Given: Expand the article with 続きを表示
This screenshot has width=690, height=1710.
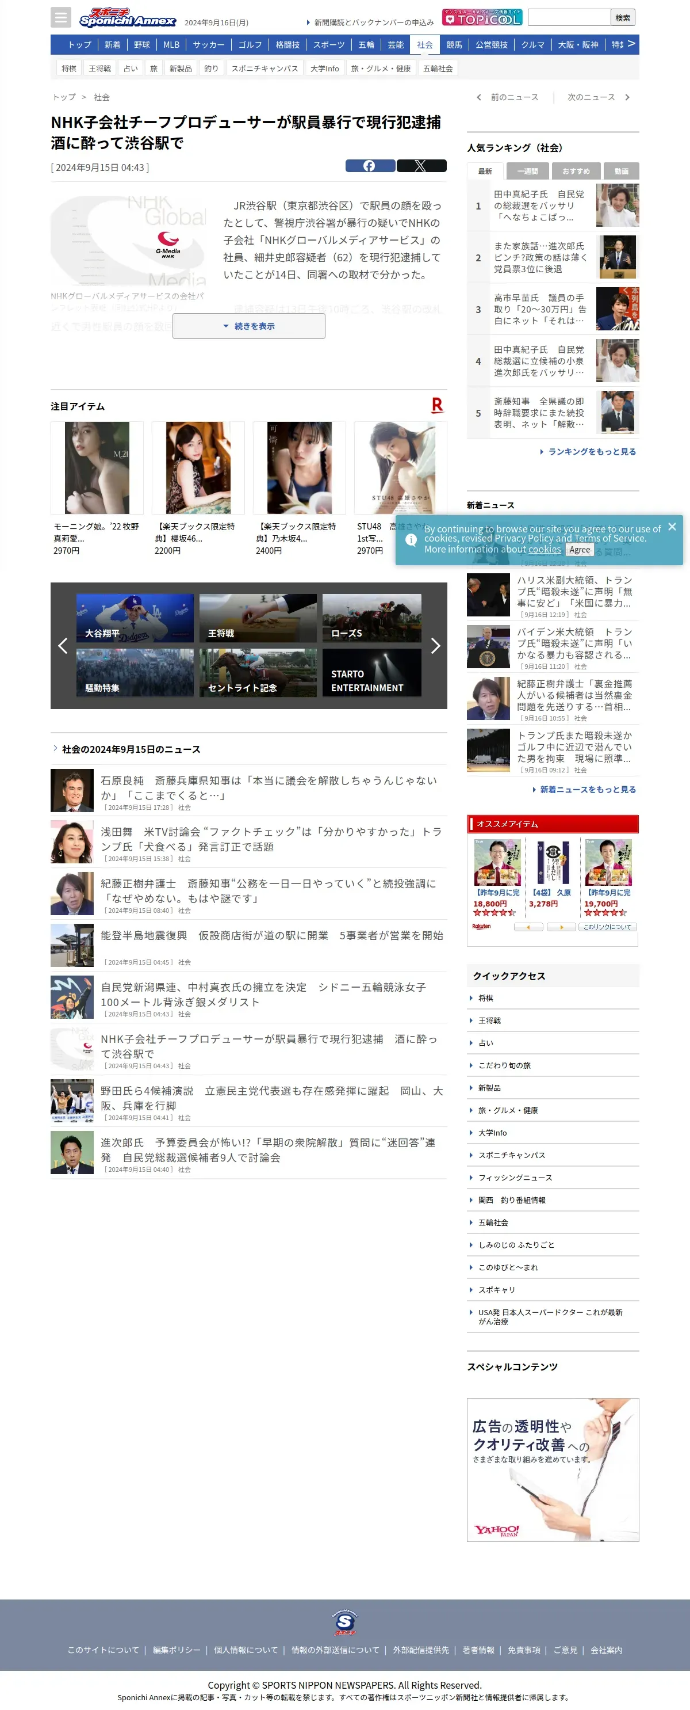Looking at the screenshot, I should (249, 326).
